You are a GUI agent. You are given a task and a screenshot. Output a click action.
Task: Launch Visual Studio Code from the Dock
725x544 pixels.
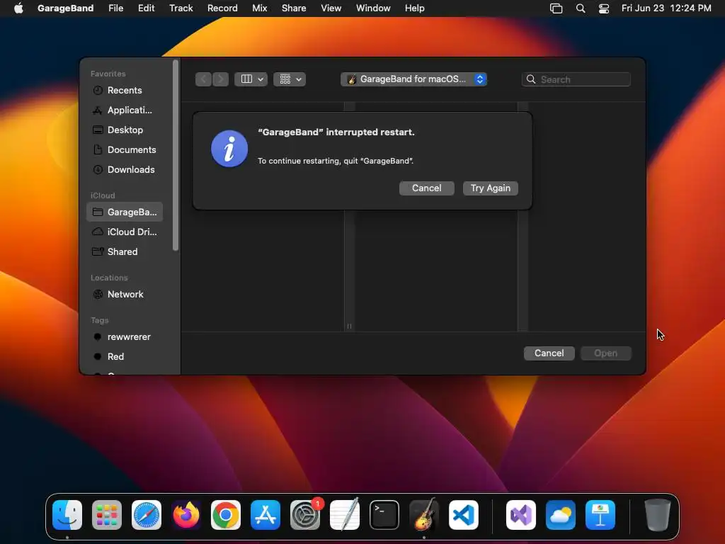pyautogui.click(x=464, y=516)
